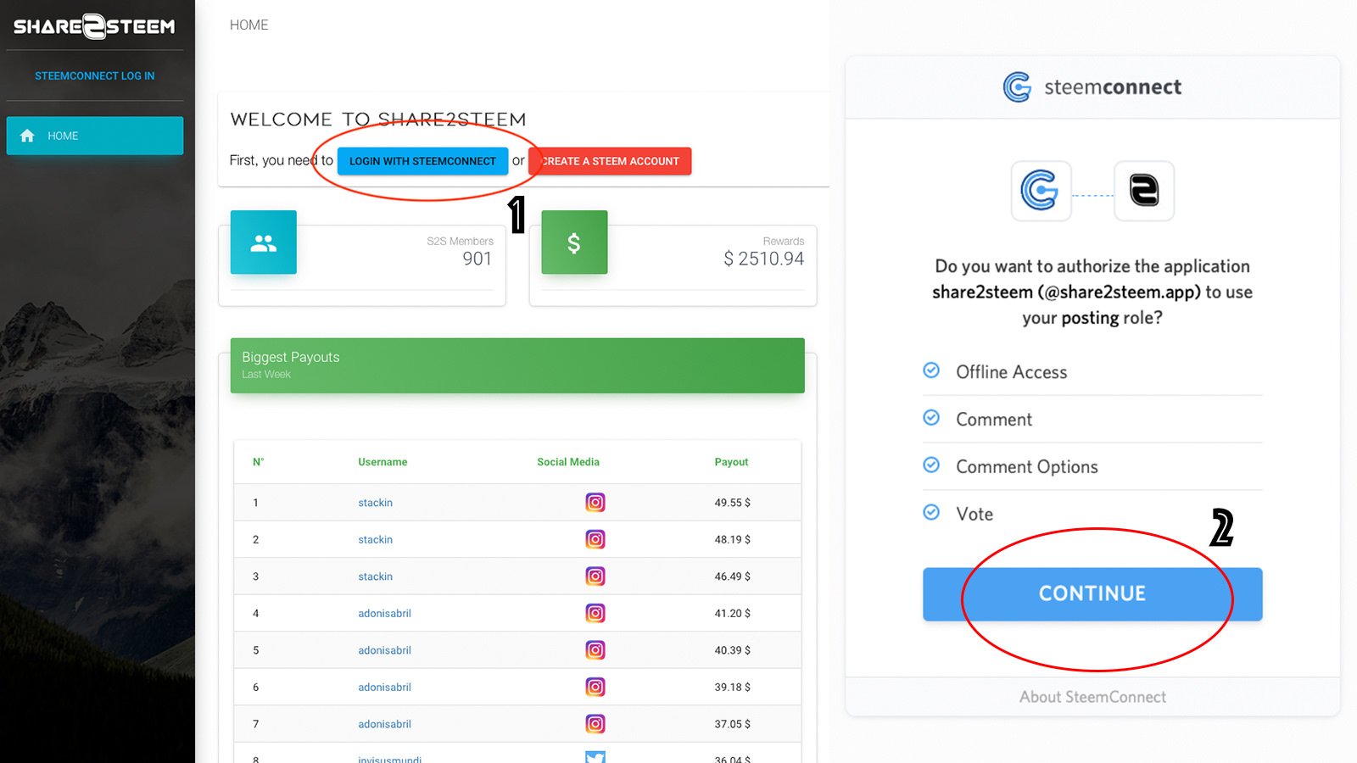
Task: Click the 901 members count
Action: (x=477, y=259)
